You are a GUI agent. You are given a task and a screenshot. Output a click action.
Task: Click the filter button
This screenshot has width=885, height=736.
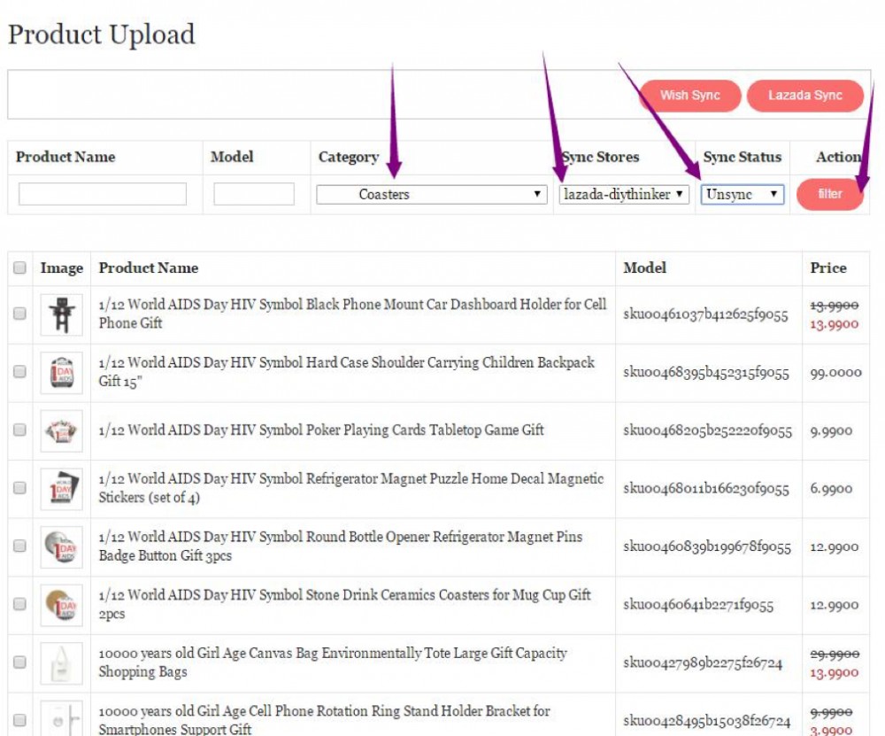pyautogui.click(x=829, y=194)
